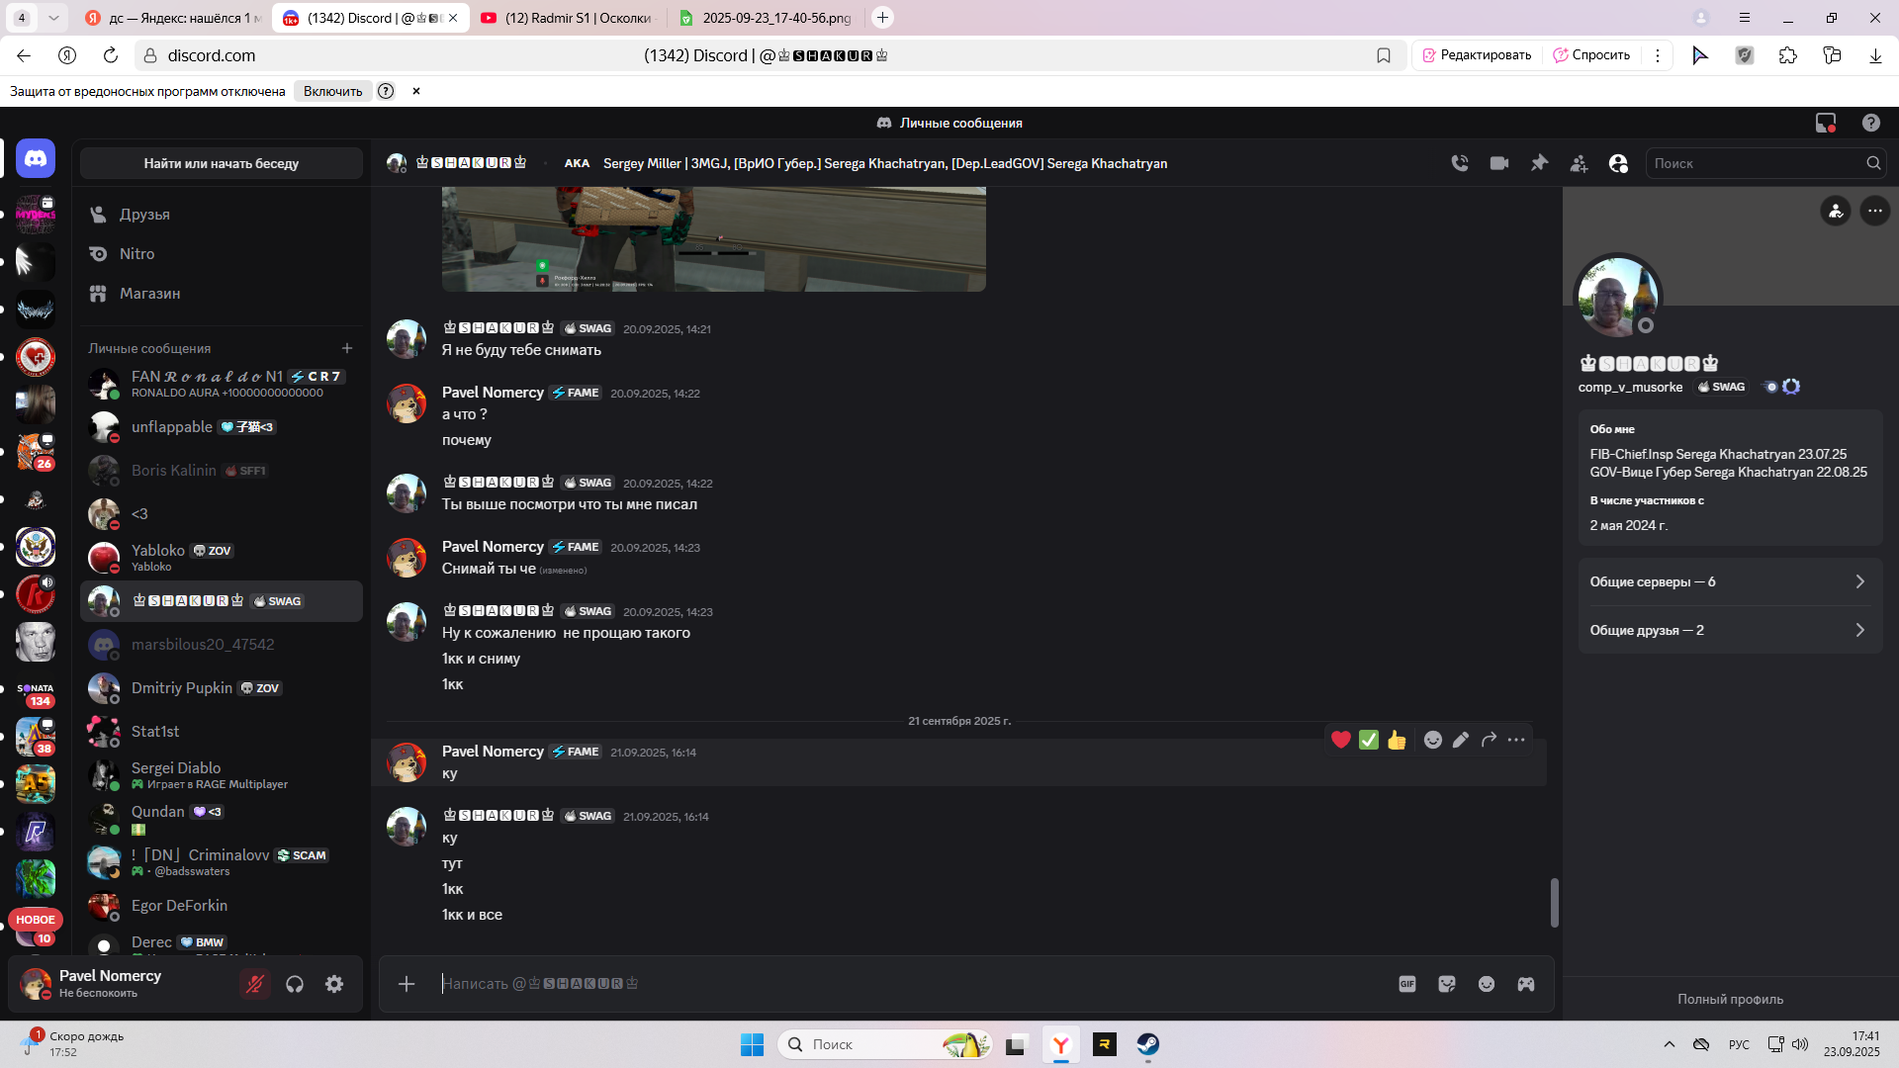Hide the user profile side panel

coord(1618,163)
